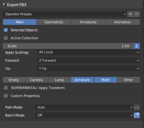Image resolution: width=144 pixels, height=128 pixels.
Task: Check the EXPERIMENTAL Apply Transform box
Action: pyautogui.click(x=6, y=88)
